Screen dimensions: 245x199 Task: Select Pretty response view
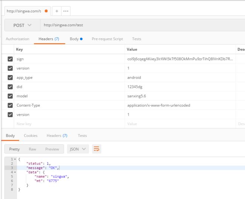pos(14,149)
